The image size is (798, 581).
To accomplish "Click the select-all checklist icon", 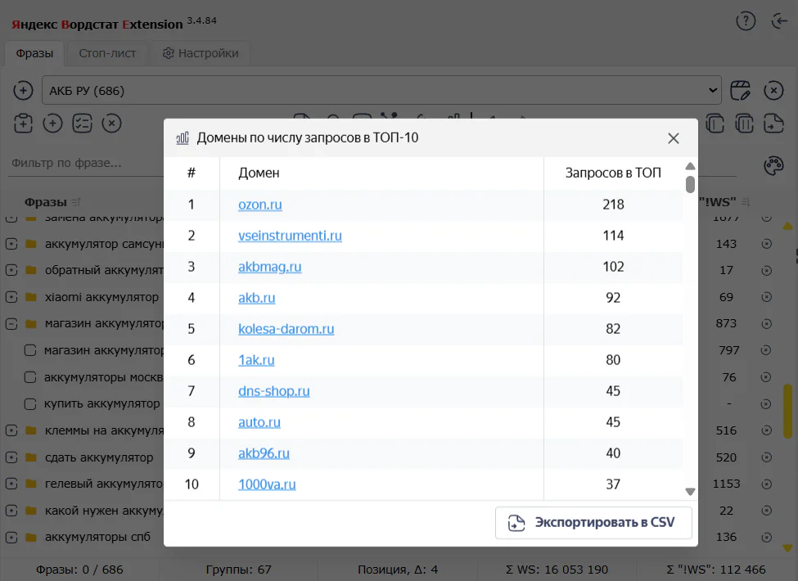I will coord(82,123).
